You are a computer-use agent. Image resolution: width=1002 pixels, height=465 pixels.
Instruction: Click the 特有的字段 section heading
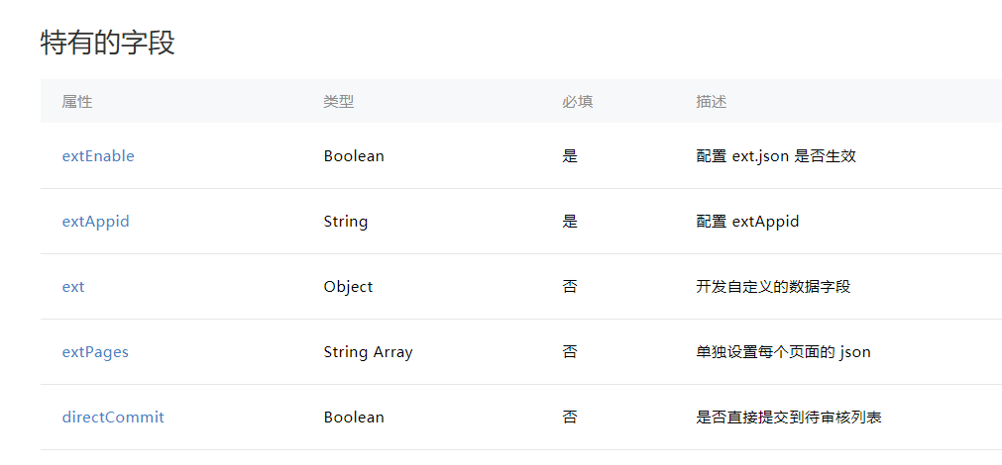pos(107,44)
